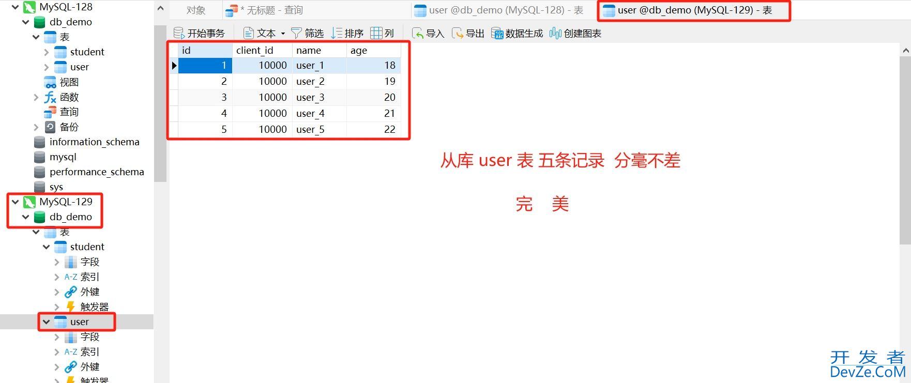Click the age cell with value 19
The width and height of the screenshot is (911, 383).
[x=373, y=82]
